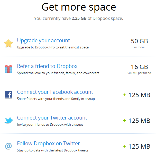Screen dimensions: 156x153
Task: Open Follow Dropbox on Twitter link
Action: pos(48,143)
